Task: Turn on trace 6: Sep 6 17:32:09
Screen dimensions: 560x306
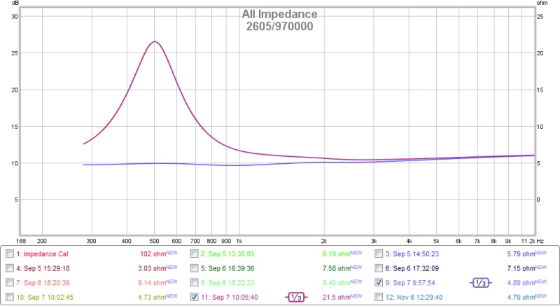Action: pyautogui.click(x=379, y=268)
